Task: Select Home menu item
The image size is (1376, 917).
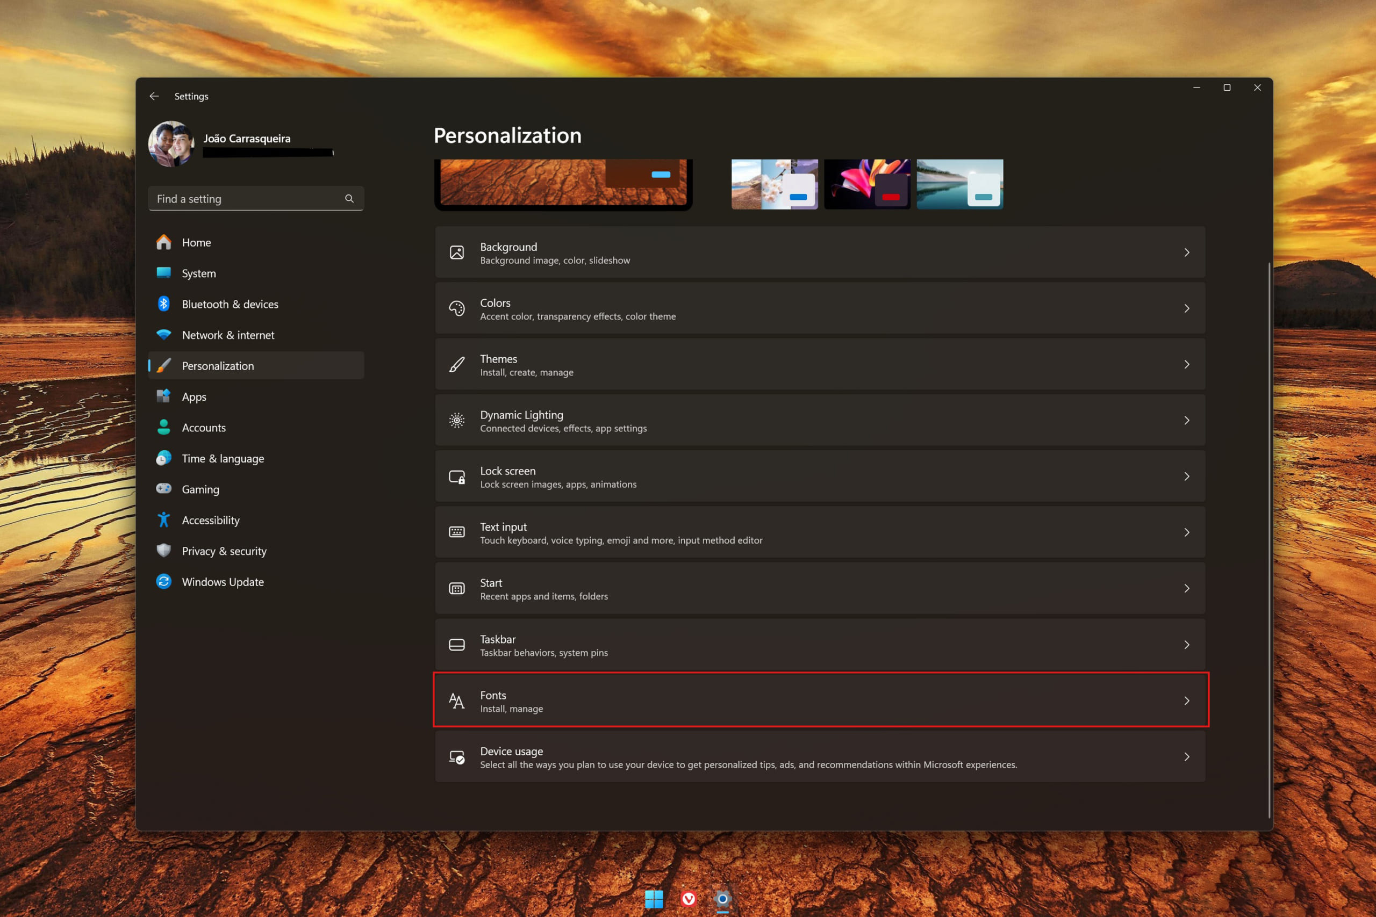Action: (196, 243)
